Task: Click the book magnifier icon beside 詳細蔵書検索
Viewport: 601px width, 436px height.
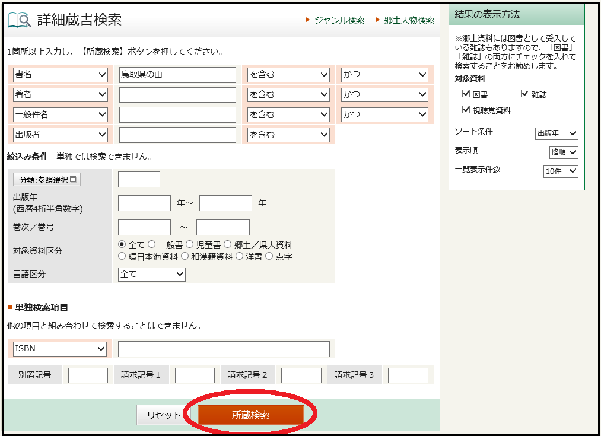Action: [19, 20]
